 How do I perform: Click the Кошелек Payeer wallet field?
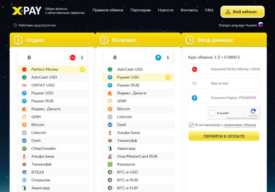(x=224, y=98)
